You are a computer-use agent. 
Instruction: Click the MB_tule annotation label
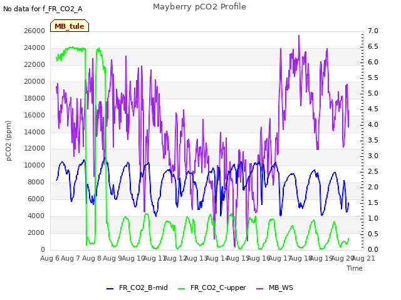point(70,26)
